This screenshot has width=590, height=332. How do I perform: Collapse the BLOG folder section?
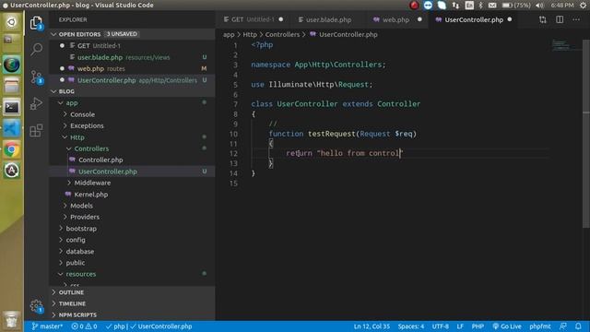tap(132, 91)
